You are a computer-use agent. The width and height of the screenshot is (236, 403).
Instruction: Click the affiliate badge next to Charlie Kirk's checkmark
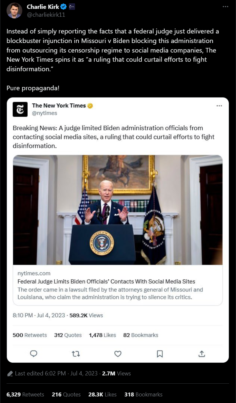(72, 7)
